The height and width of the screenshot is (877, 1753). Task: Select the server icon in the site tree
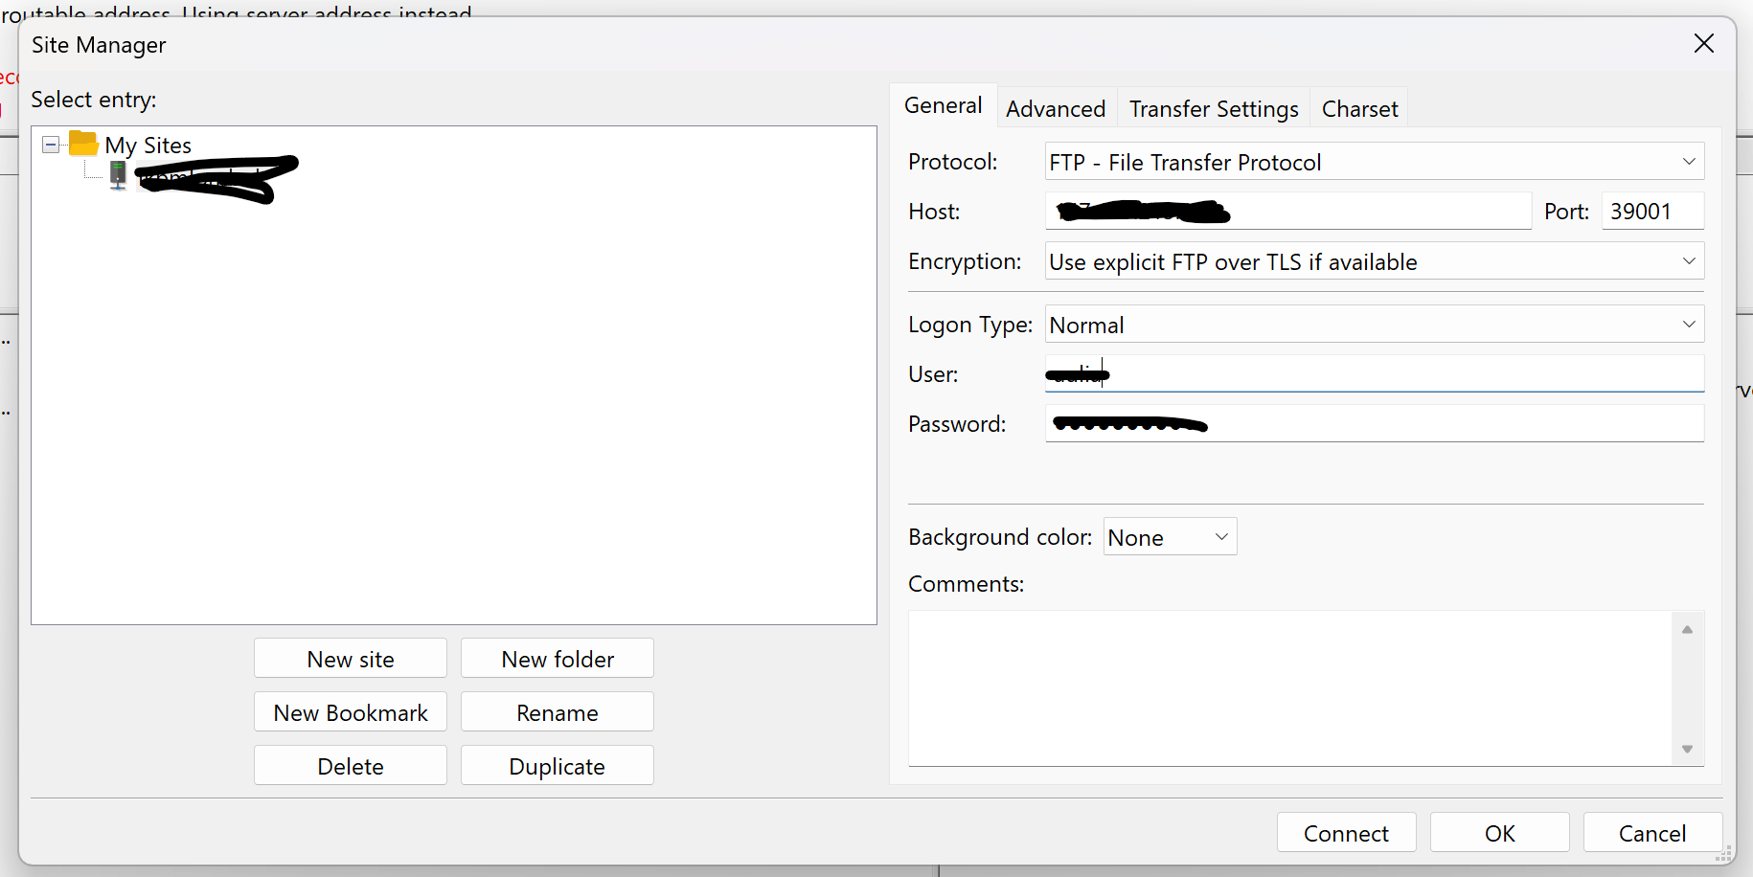(117, 175)
